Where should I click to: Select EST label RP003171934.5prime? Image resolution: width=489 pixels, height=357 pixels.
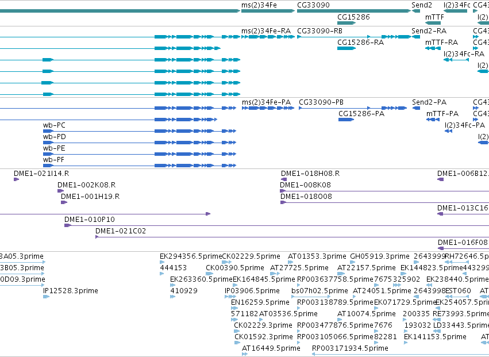coord(350,348)
